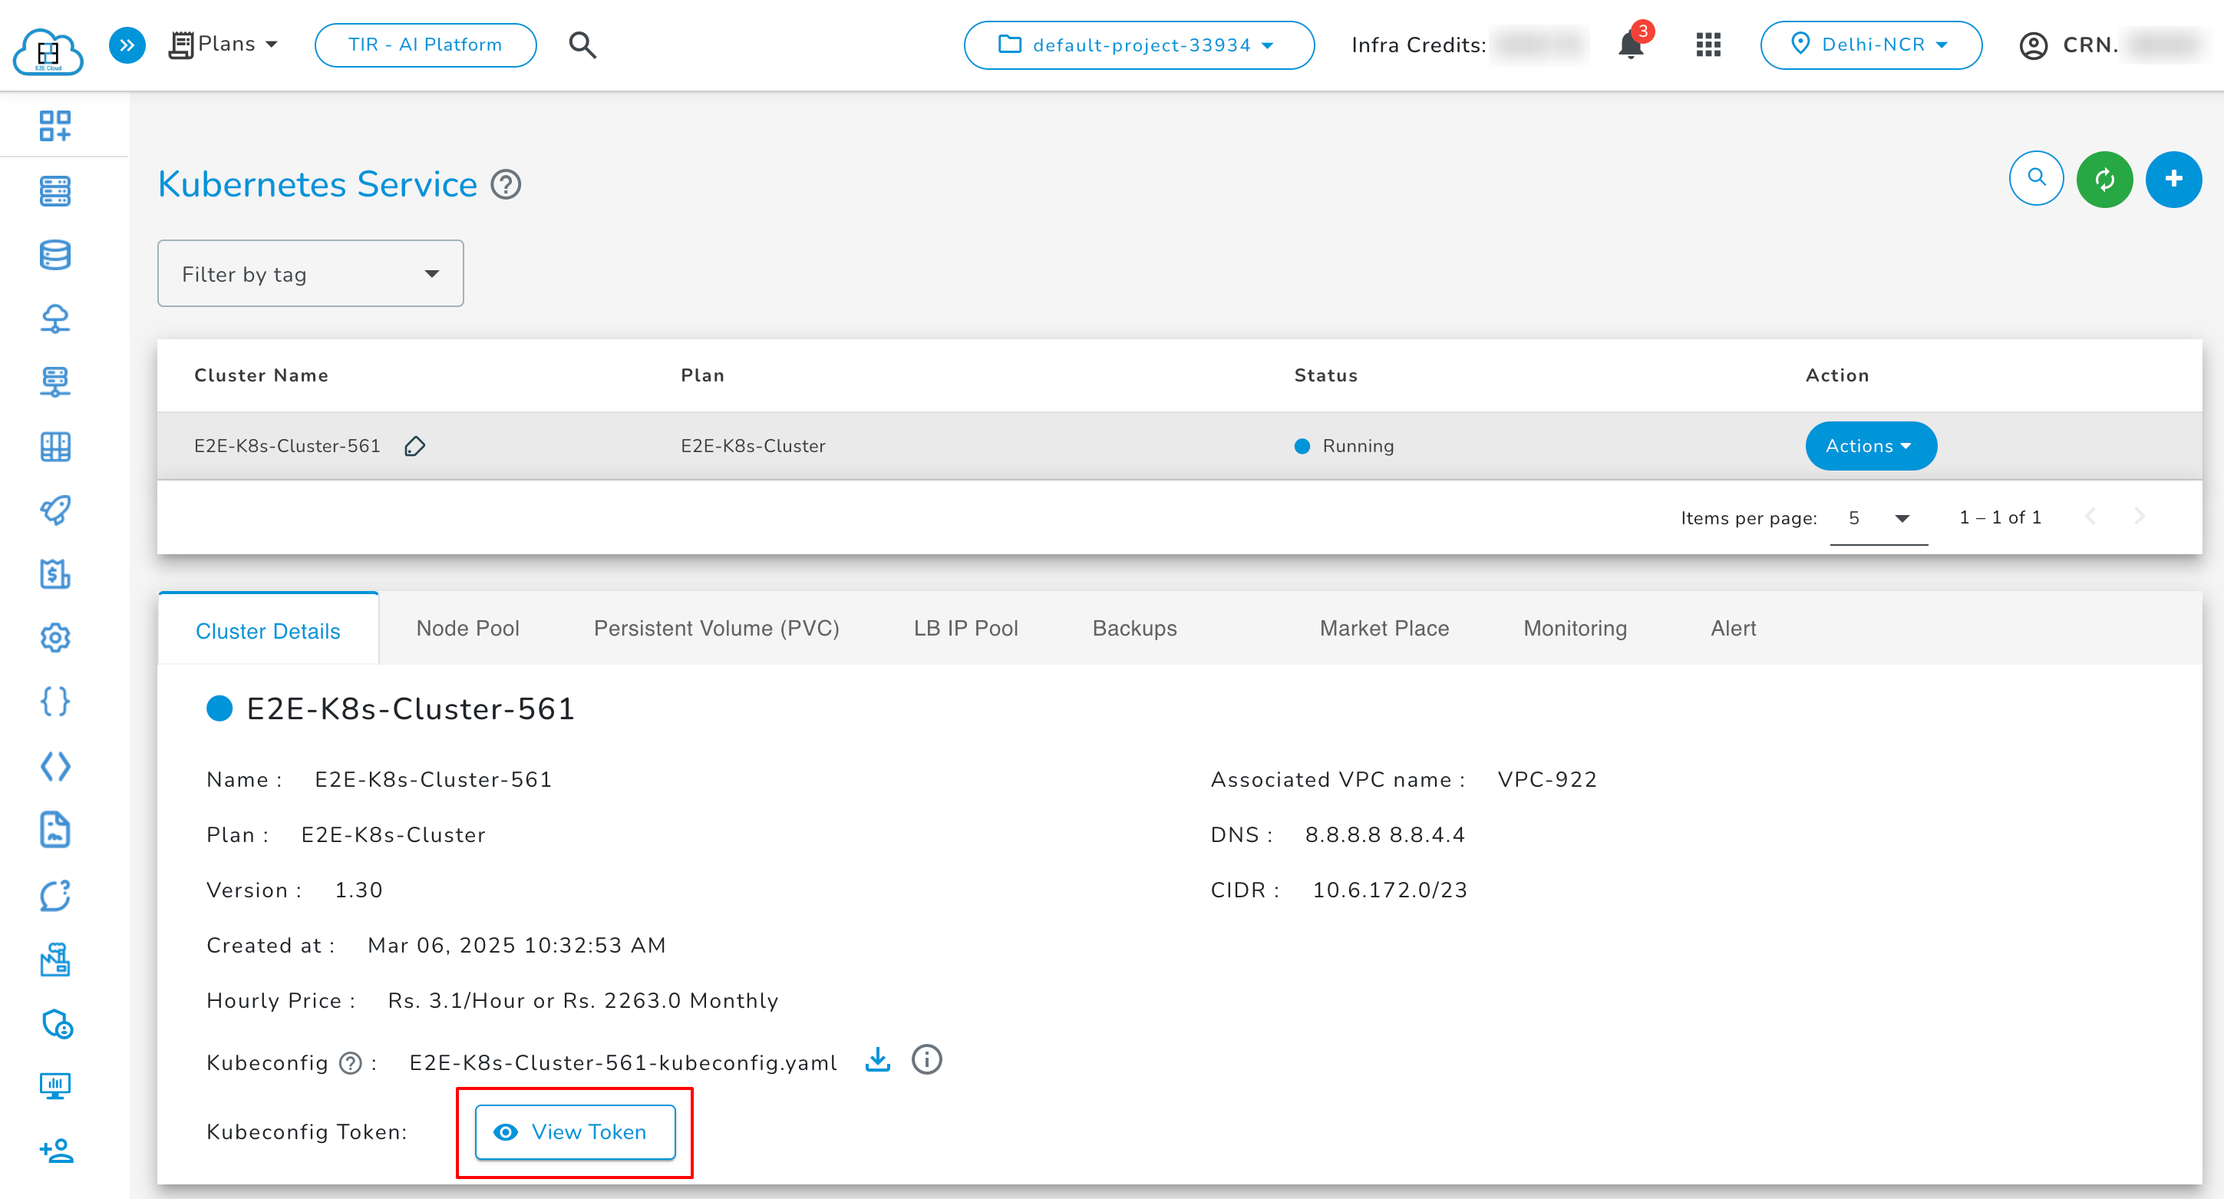Click the CRN account label
Image resolution: width=2224 pixels, height=1199 pixels.
pos(2090,45)
